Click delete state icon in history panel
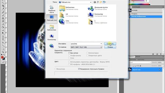 click(x=161, y=54)
